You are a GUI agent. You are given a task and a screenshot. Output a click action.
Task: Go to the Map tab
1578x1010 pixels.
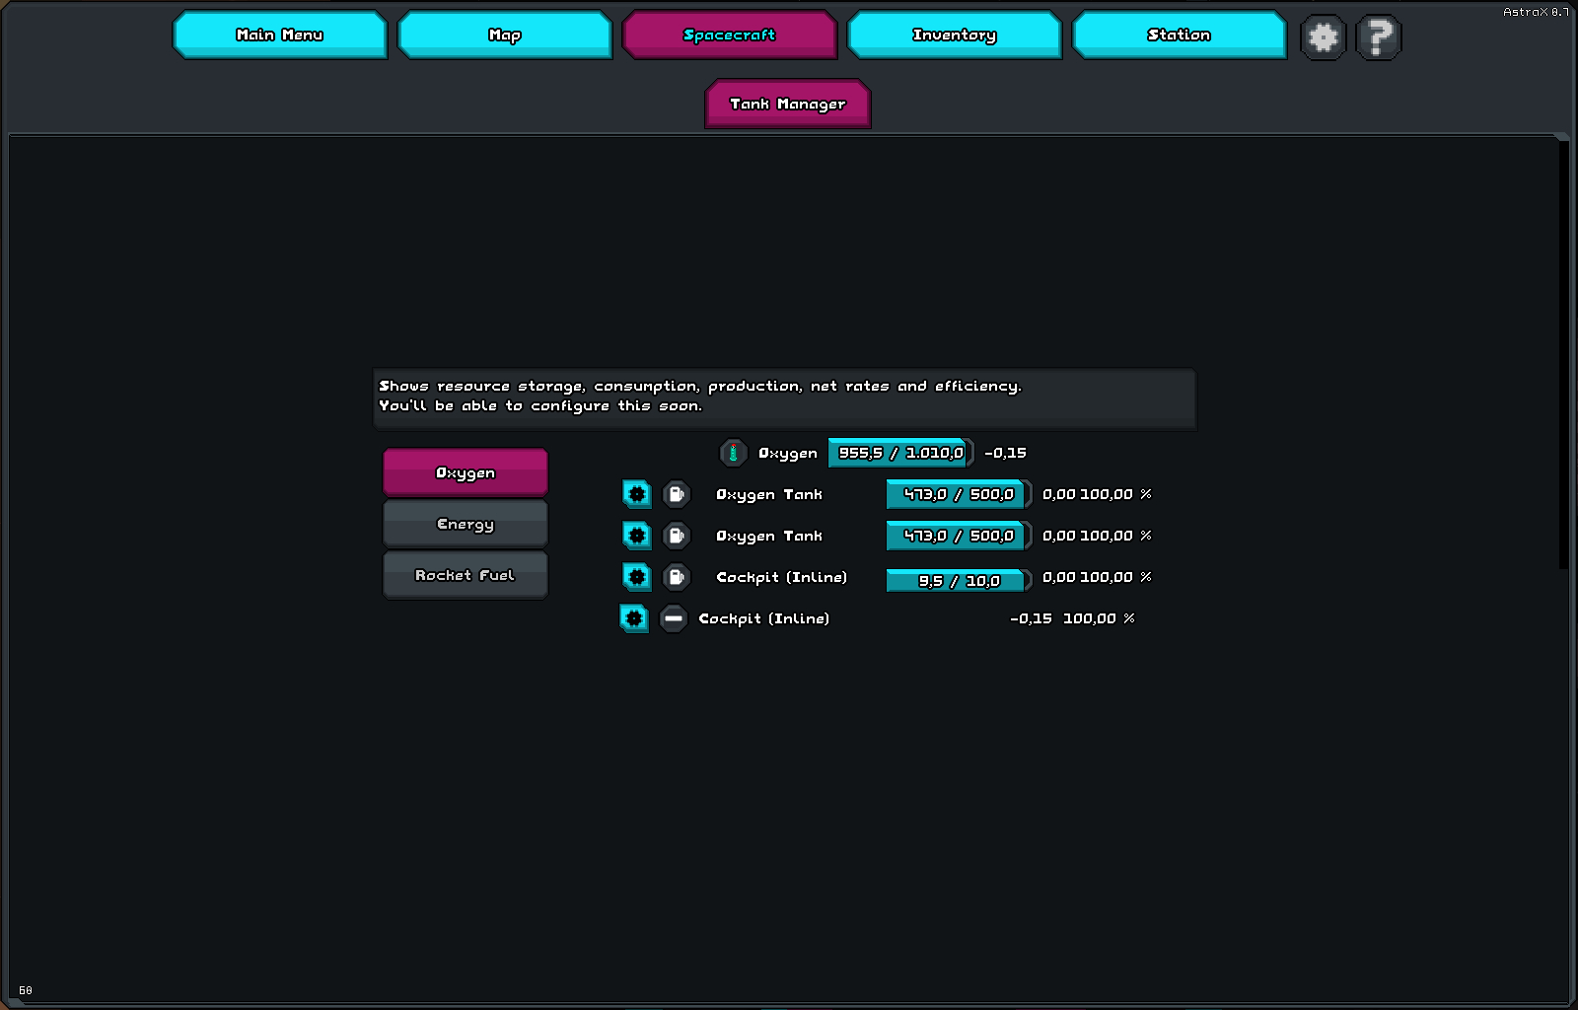point(505,35)
